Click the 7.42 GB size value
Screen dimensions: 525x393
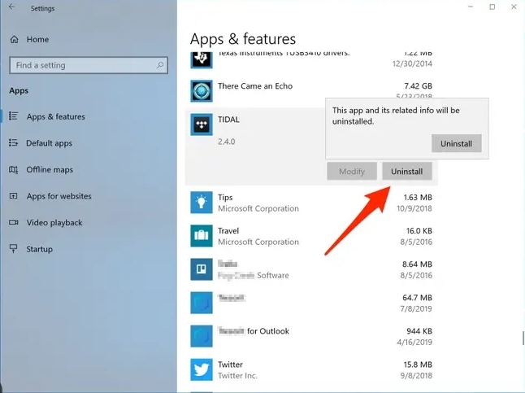pyautogui.click(x=418, y=86)
